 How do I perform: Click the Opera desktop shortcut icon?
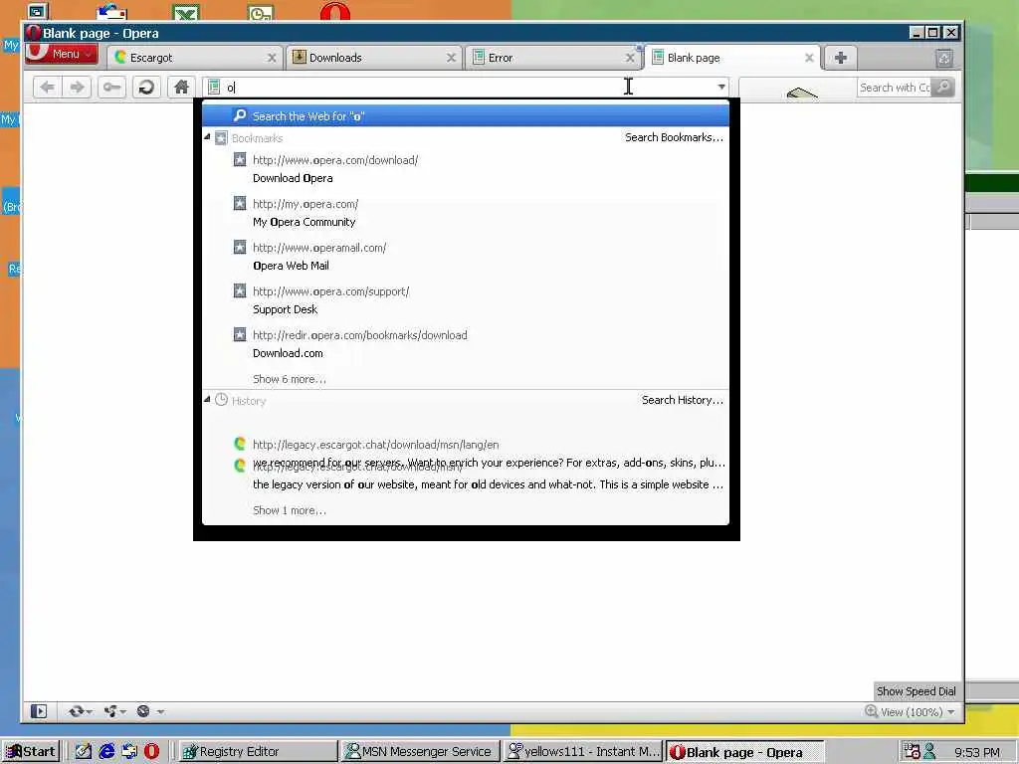[335, 10]
